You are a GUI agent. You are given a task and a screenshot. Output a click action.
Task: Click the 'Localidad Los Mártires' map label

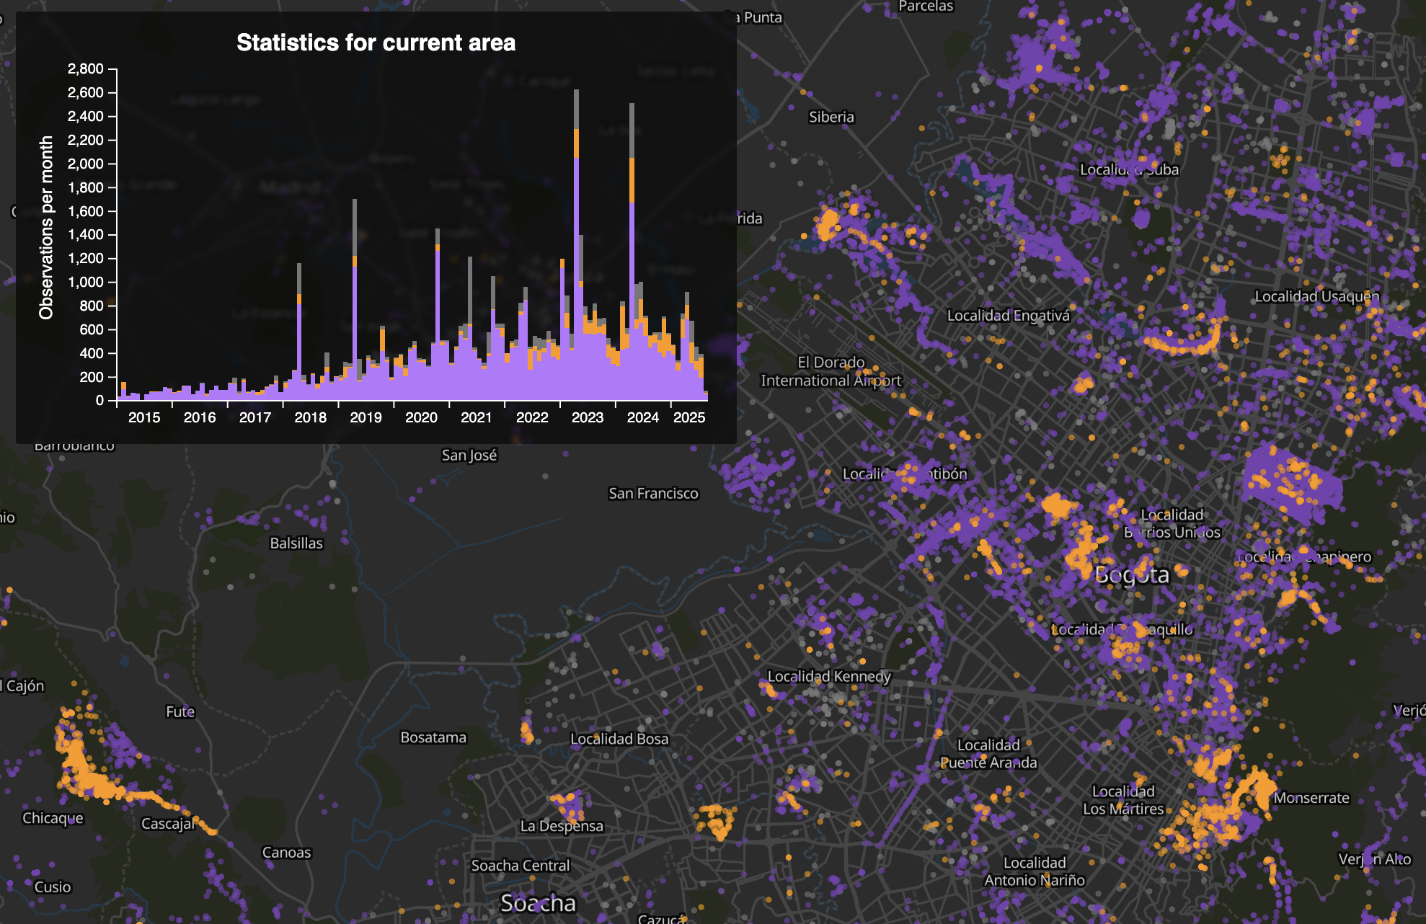point(1123,800)
